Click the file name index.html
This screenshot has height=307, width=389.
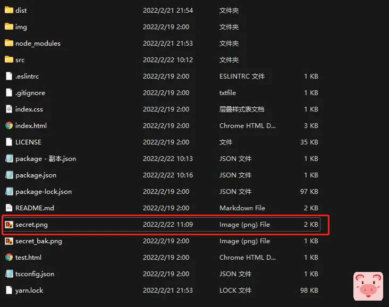point(31,125)
